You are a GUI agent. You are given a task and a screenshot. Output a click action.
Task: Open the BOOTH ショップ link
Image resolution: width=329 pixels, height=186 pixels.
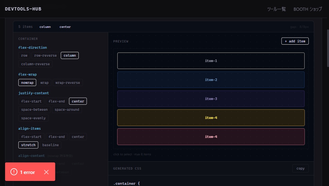(x=307, y=9)
